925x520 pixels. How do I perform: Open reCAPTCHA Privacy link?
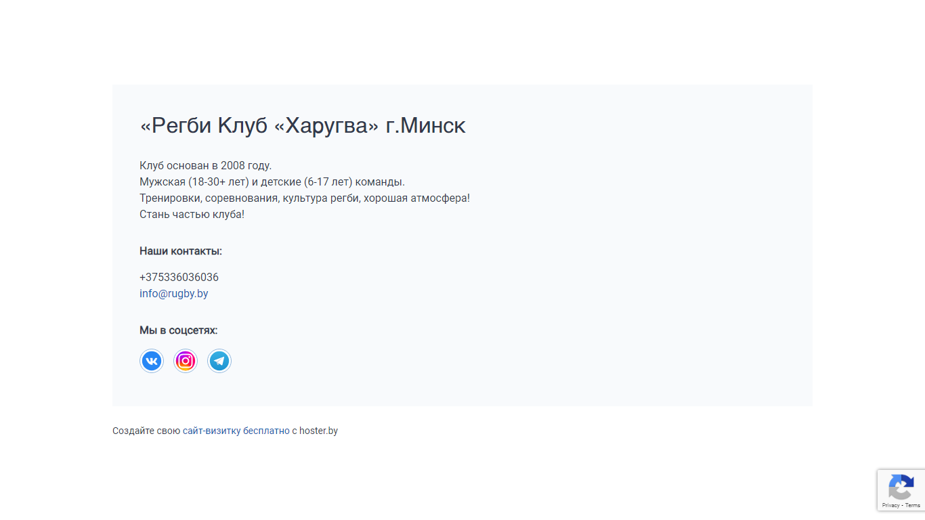[890, 505]
